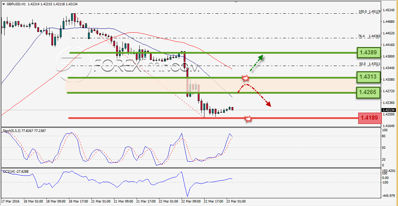Click the 21 Mar 09:00 time label
The height and width of the screenshot is (206, 398).
pos(124,201)
